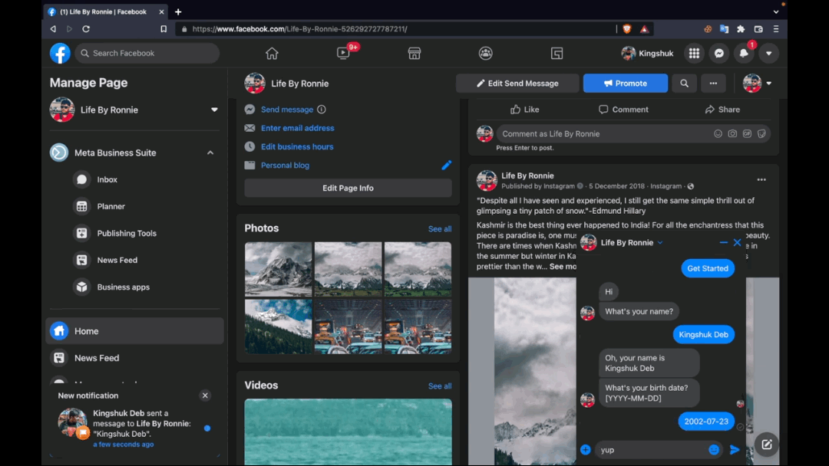The image size is (829, 466).
Task: Attach a photo using comment camera icon
Action: (x=732, y=134)
